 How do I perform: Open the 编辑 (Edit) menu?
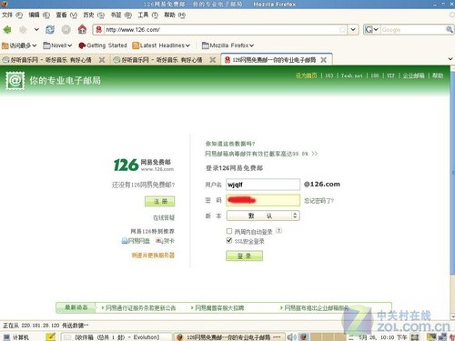39,15
